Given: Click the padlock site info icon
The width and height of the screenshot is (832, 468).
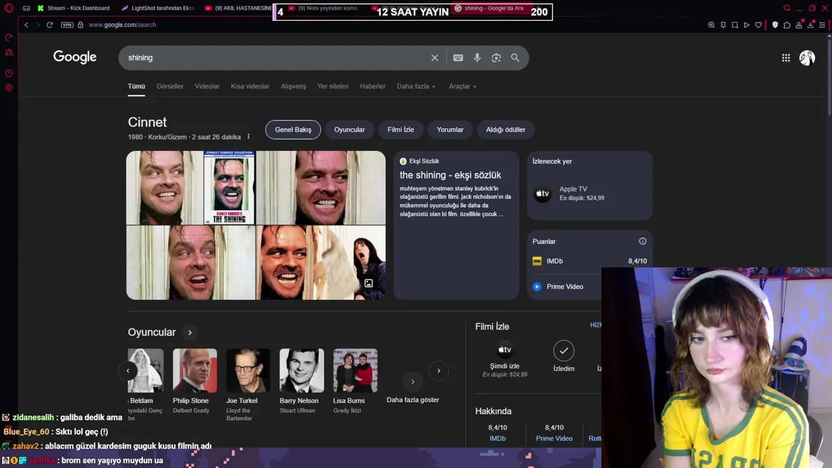Looking at the screenshot, I should pos(81,25).
